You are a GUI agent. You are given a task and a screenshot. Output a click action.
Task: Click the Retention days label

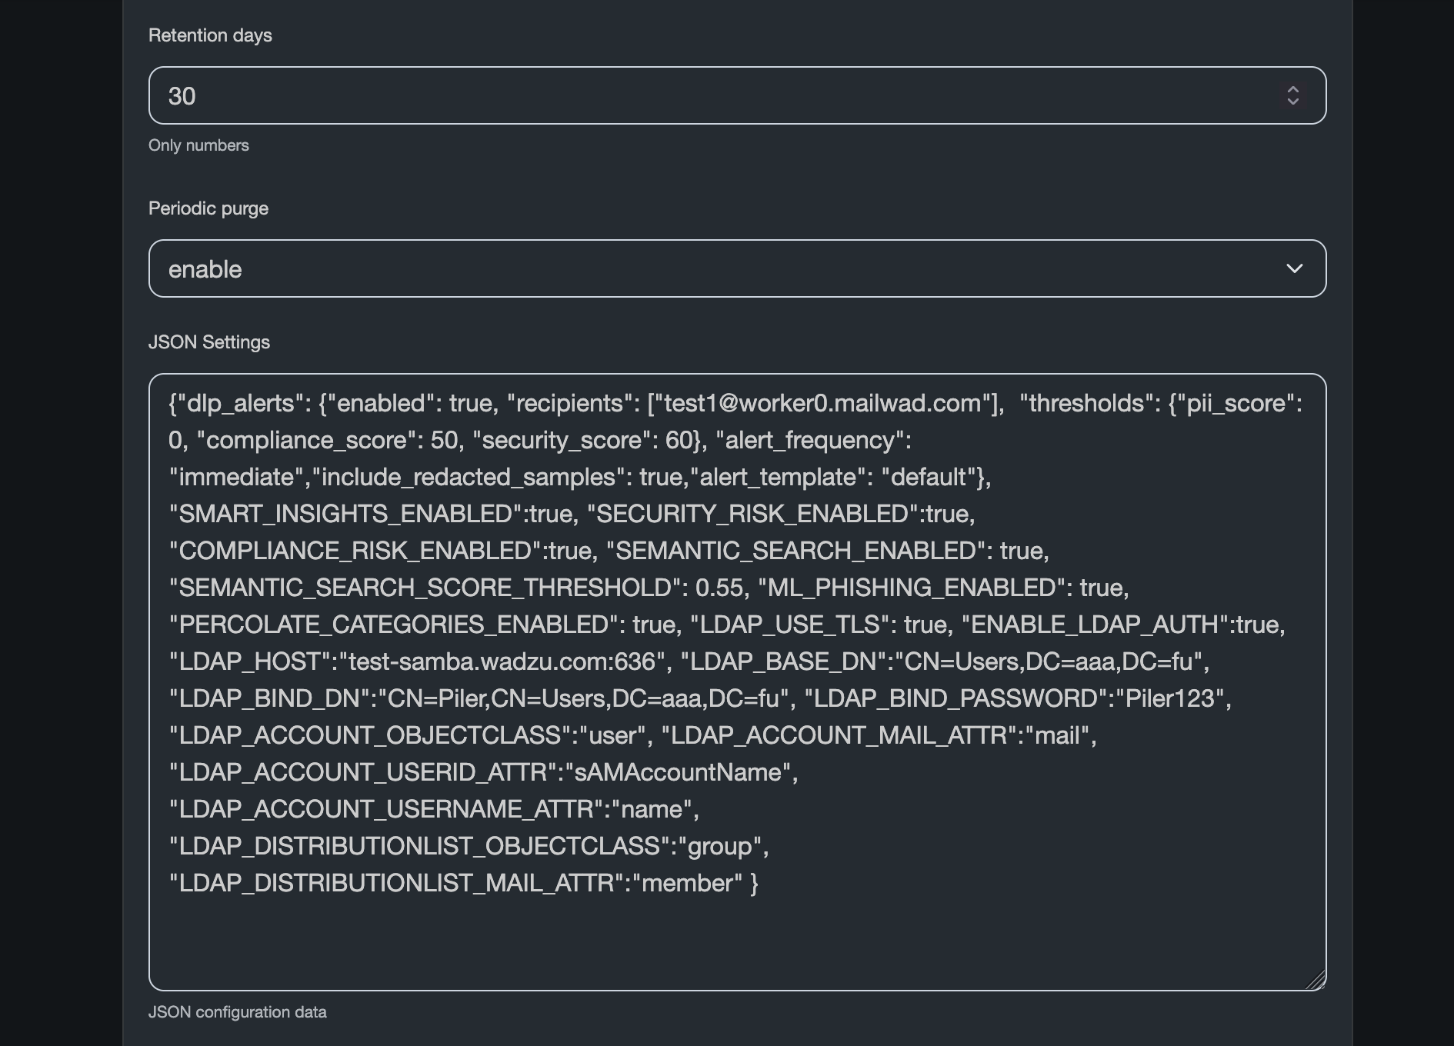pos(210,35)
